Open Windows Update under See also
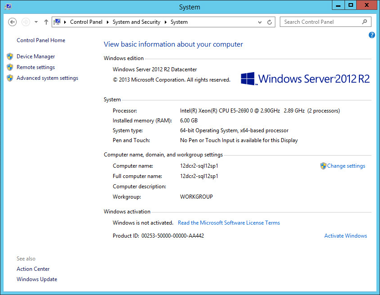380x295 pixels. click(x=37, y=279)
